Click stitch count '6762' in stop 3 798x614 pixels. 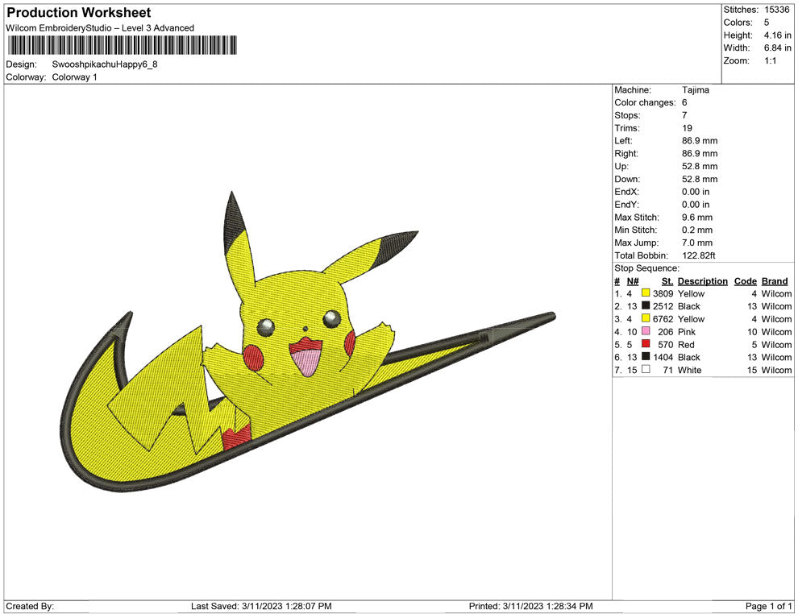663,319
